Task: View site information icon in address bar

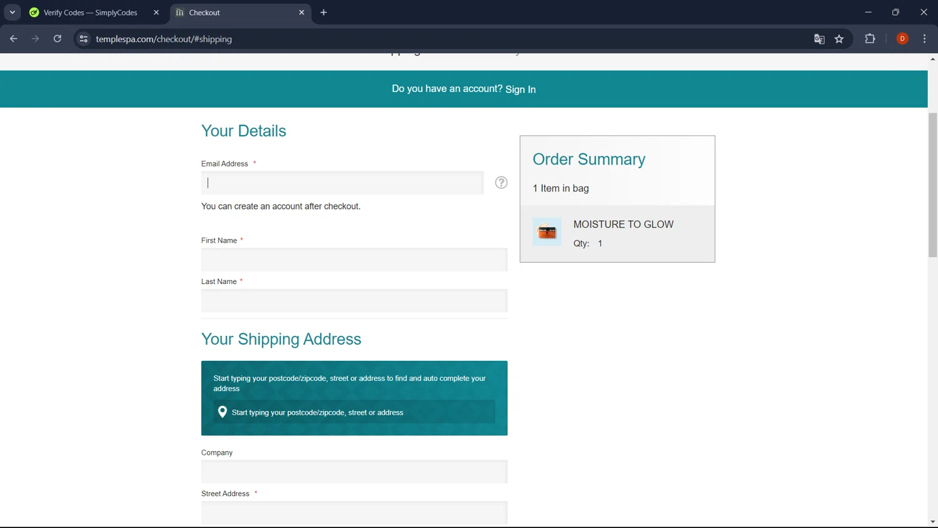Action: 83,39
